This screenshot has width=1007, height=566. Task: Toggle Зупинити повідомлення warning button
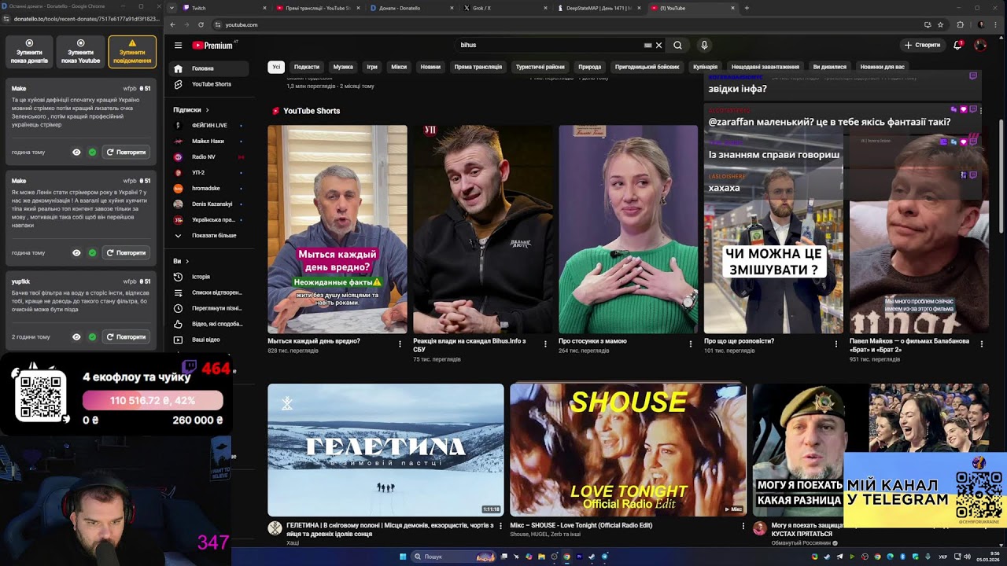click(x=132, y=51)
